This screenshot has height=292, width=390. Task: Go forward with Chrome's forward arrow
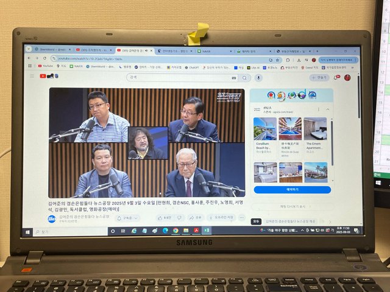(37, 58)
